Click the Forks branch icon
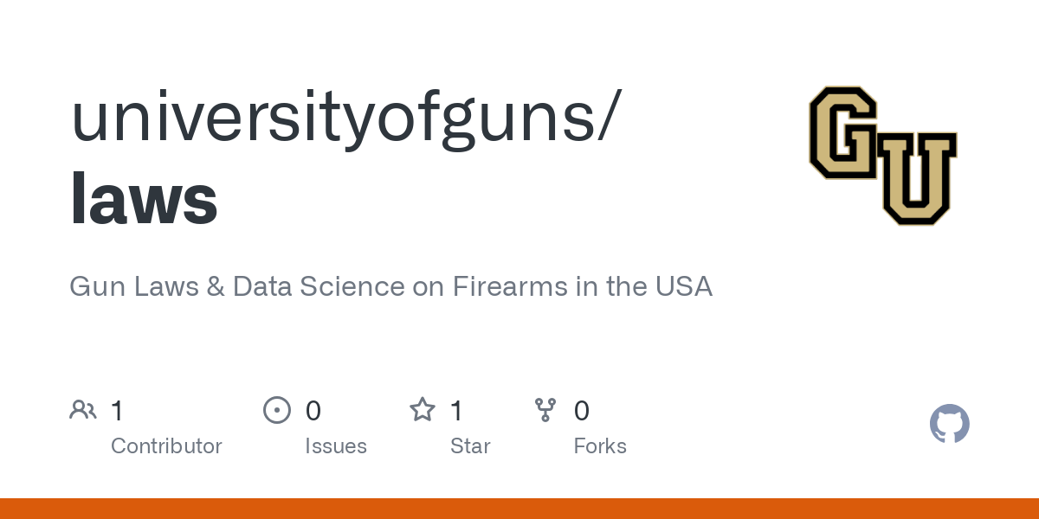The image size is (1039, 519). pyautogui.click(x=545, y=410)
